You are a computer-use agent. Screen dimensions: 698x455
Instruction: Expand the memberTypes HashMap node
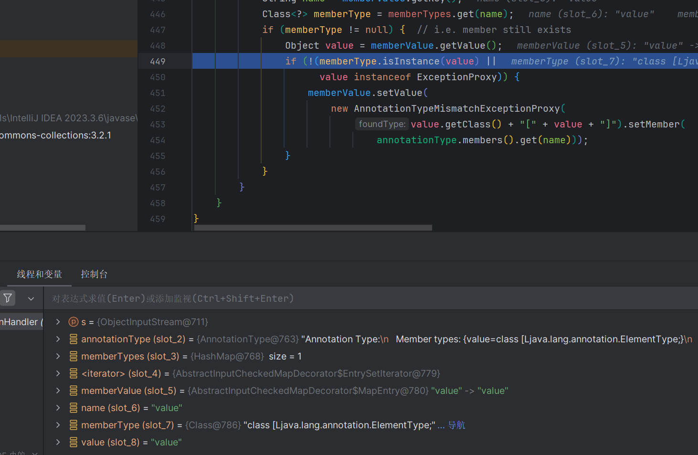tap(58, 357)
